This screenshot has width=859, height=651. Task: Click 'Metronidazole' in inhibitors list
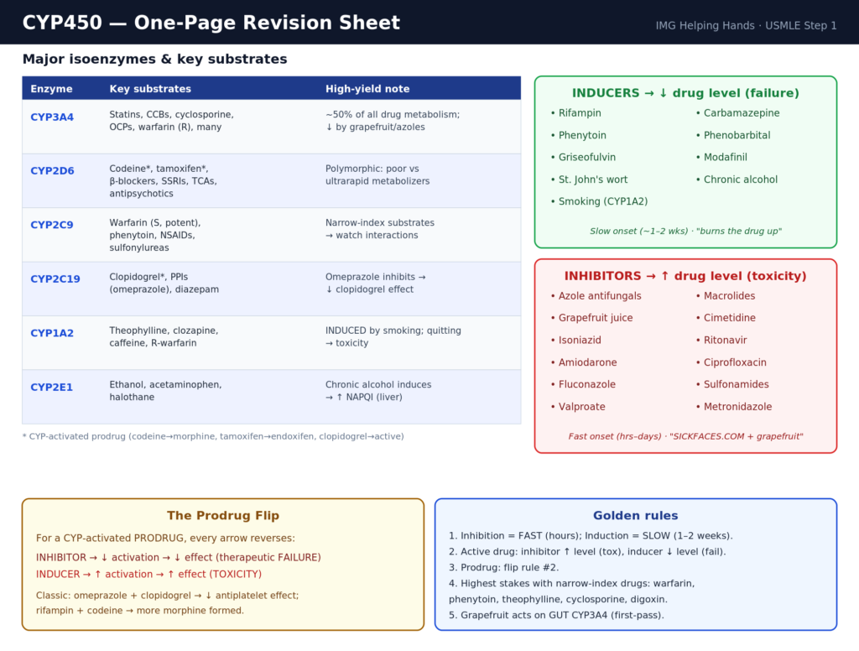[x=734, y=407]
